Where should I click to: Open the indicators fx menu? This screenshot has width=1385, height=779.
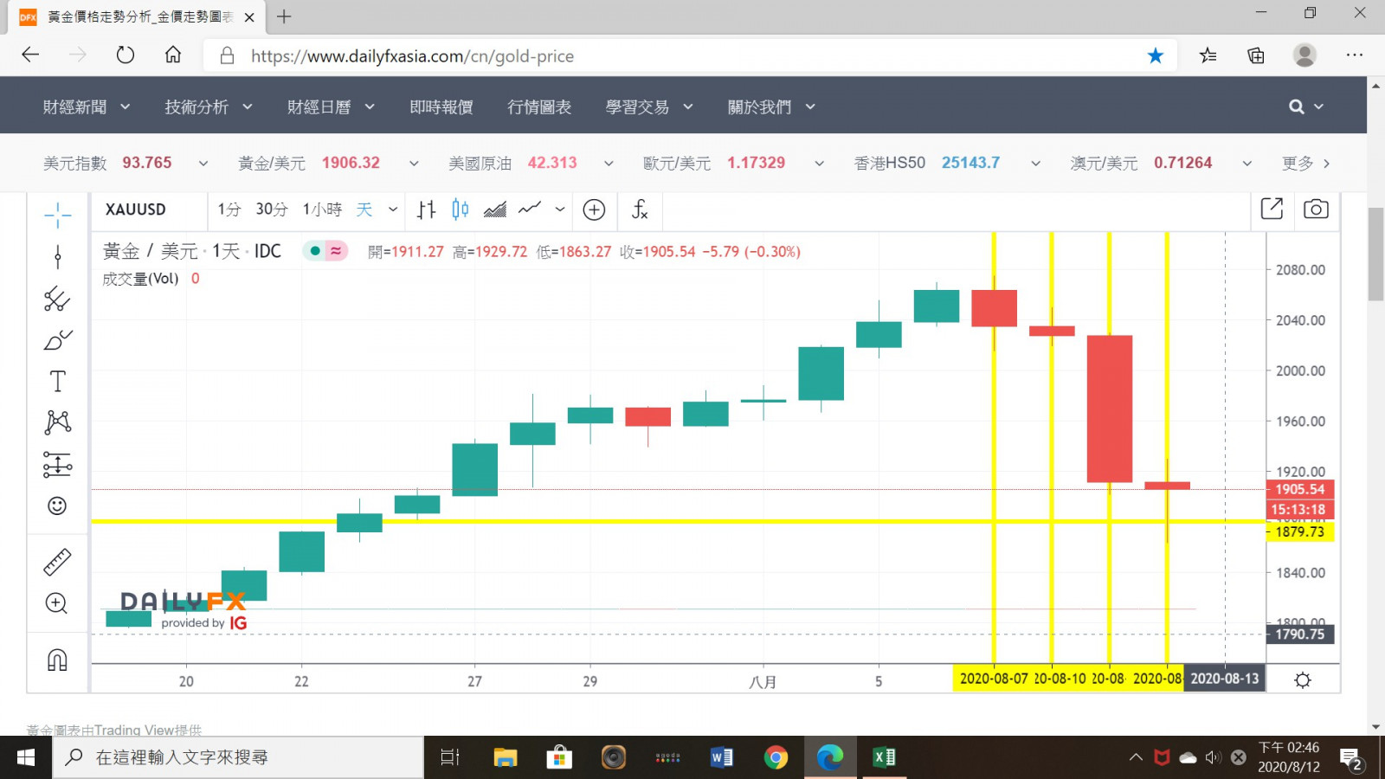(640, 209)
